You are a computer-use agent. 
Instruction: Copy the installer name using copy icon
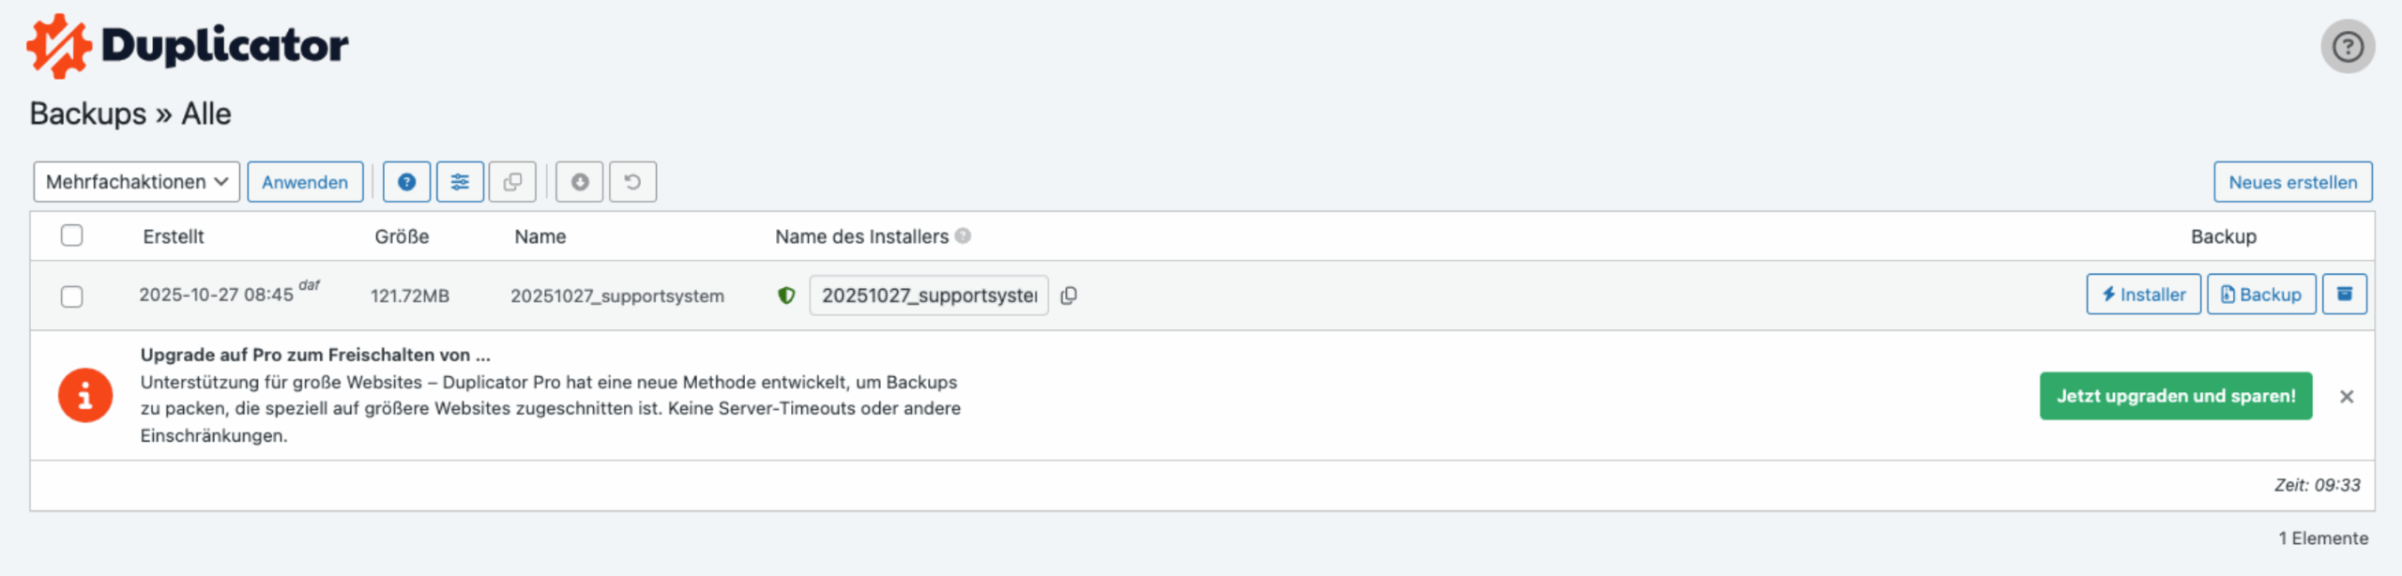pos(1069,295)
